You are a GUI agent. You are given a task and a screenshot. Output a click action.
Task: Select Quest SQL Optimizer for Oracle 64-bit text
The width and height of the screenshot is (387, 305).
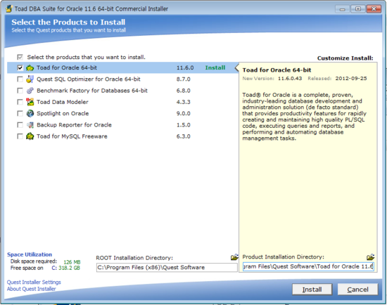pyautogui.click(x=89, y=79)
